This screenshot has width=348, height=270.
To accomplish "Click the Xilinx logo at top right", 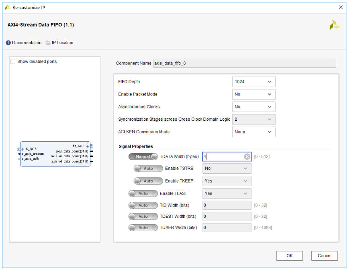I will pos(334,24).
